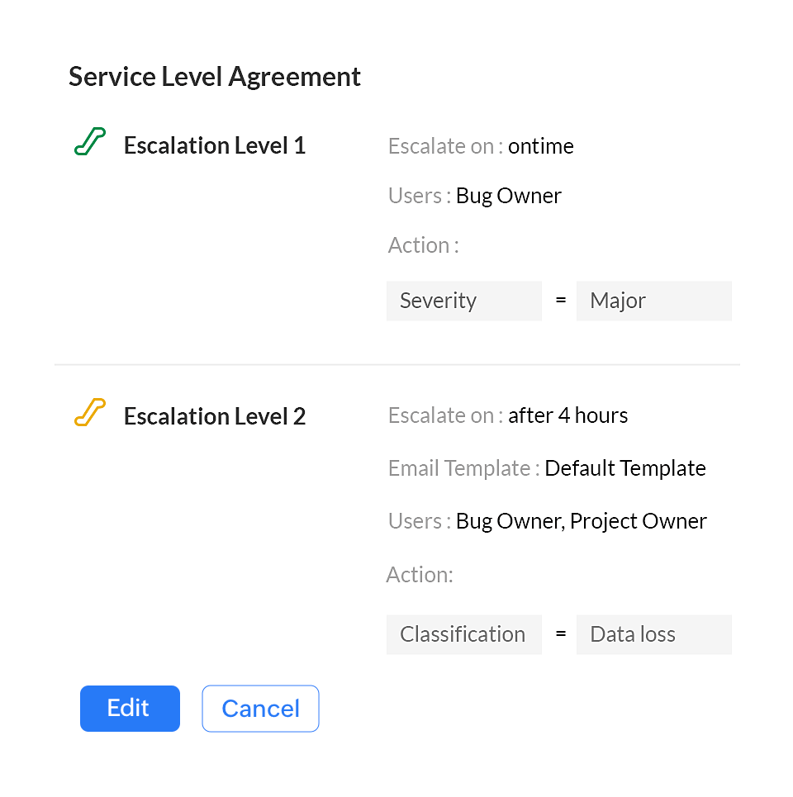Click the Escalation Level 2 heading
Viewport: 793px width, 797px height.
[x=215, y=416]
